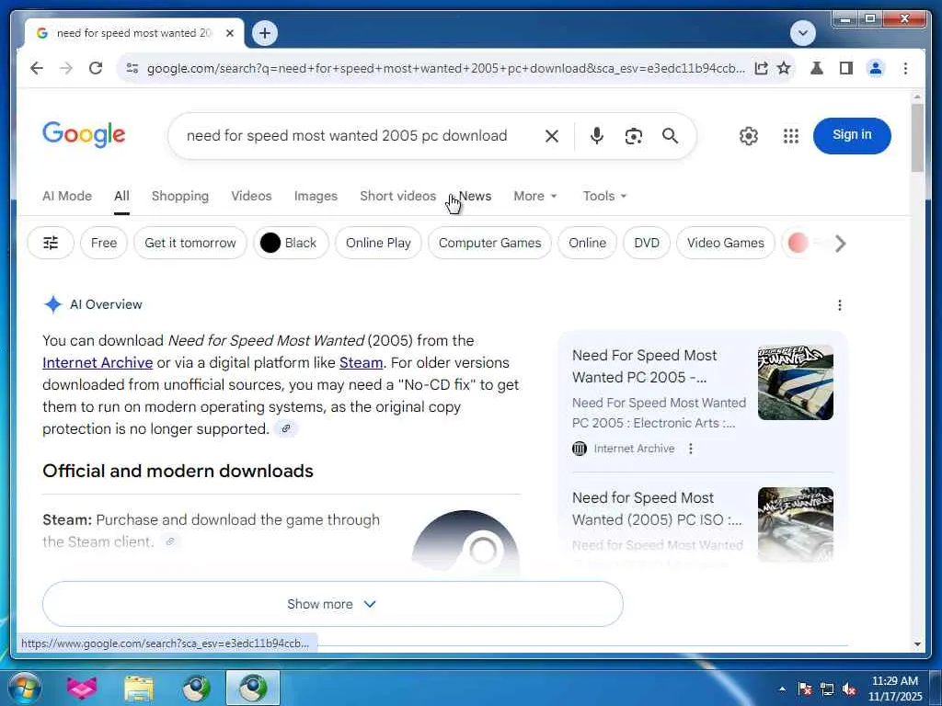Open Action Center flag tray icon
The height and width of the screenshot is (706, 942).
(x=805, y=689)
